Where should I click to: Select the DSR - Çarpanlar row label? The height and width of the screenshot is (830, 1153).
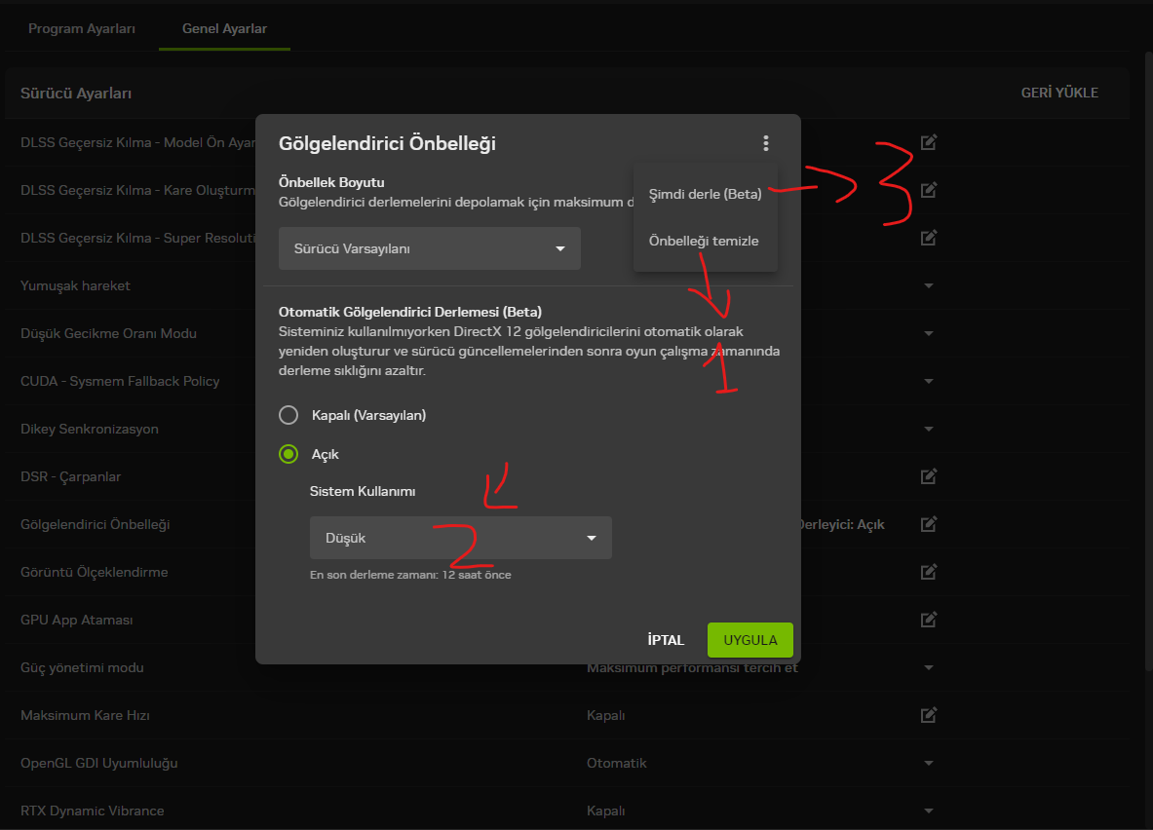point(70,476)
